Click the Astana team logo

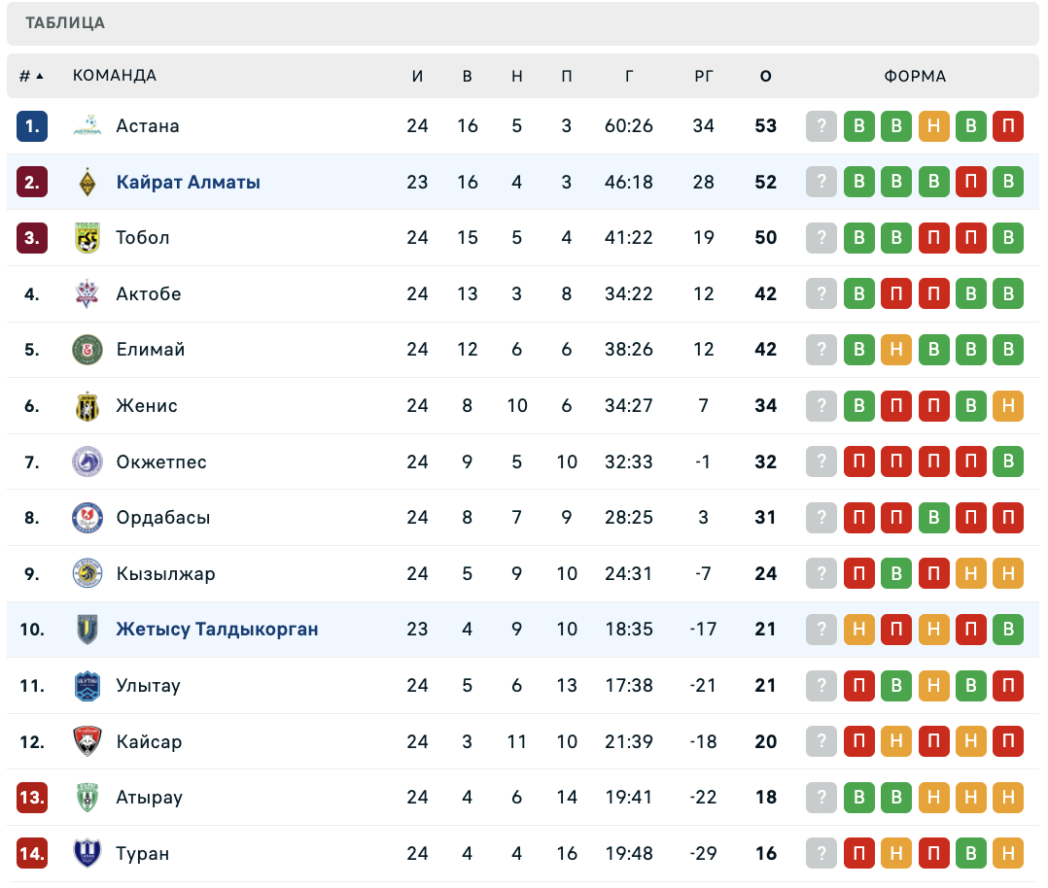point(87,126)
